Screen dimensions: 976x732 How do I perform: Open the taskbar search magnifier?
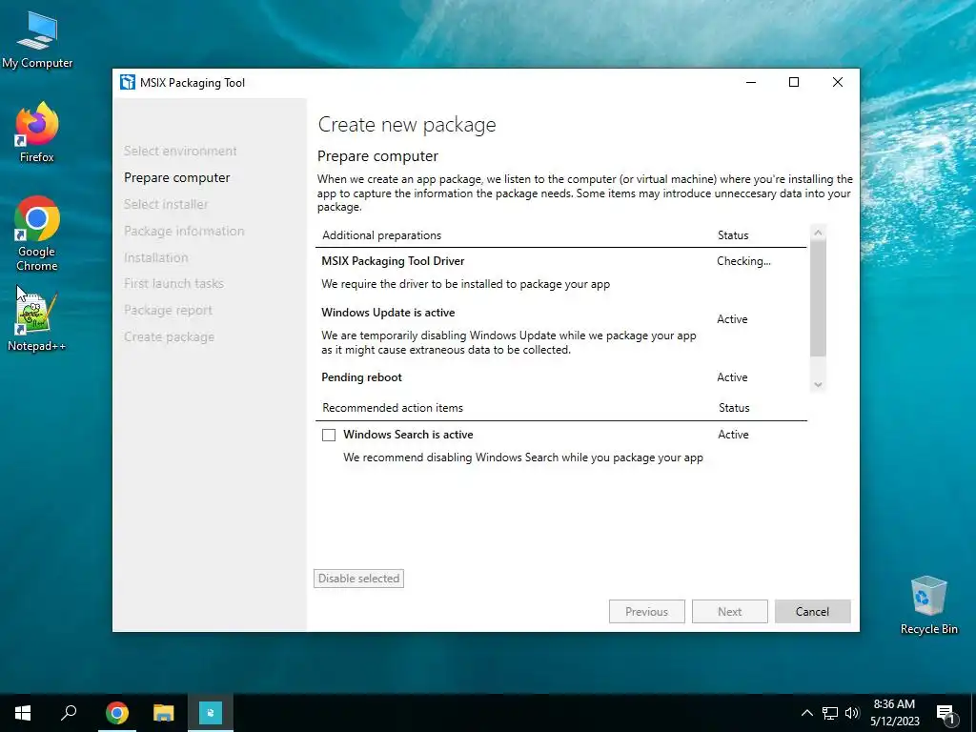(x=69, y=713)
